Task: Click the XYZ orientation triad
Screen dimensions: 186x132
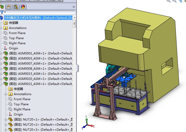Action: [88, 123]
